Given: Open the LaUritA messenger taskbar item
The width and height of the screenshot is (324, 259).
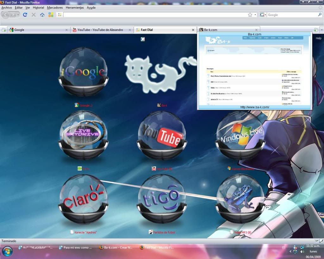Looking at the screenshot, I should click(x=35, y=247).
